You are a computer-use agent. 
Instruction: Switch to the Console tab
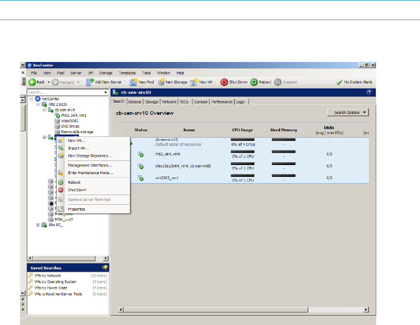tap(201, 102)
